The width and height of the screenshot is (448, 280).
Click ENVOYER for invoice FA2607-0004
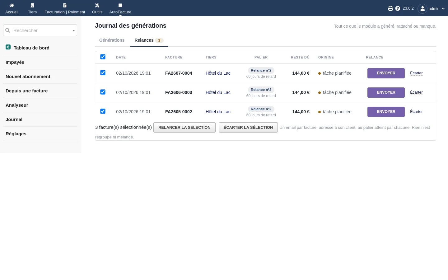[386, 73]
